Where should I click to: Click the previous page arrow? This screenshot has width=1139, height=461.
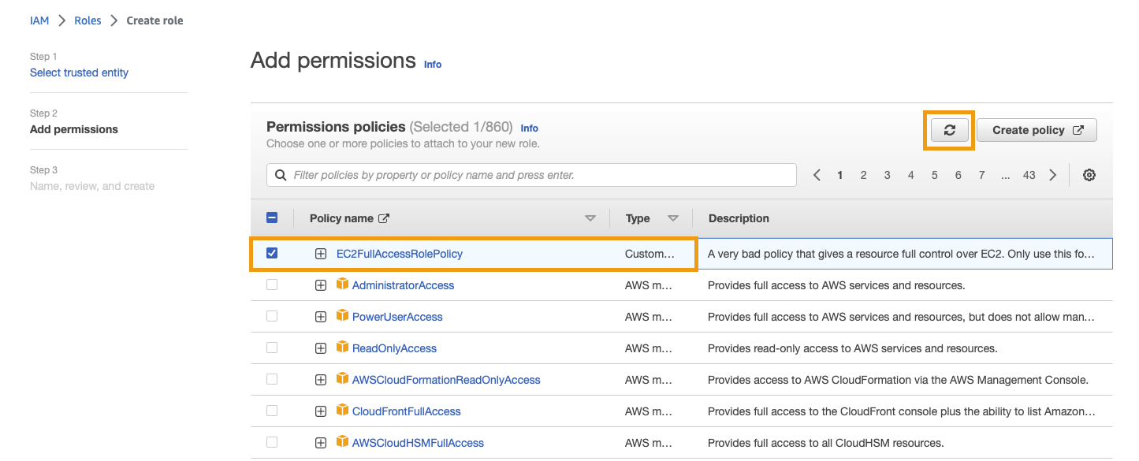coord(817,175)
